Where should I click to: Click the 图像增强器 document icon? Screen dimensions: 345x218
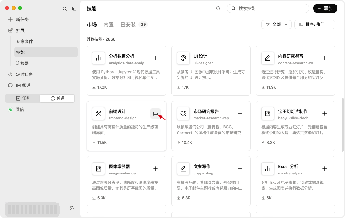pyautogui.click(x=99, y=169)
